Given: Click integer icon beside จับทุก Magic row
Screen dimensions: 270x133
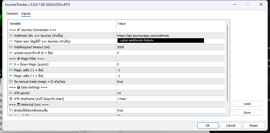Looking at the screenshot, I should pos(11,64).
